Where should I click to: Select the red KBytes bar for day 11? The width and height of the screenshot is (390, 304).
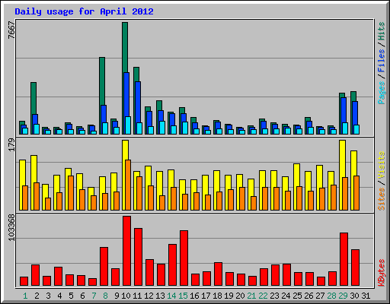[139, 257]
